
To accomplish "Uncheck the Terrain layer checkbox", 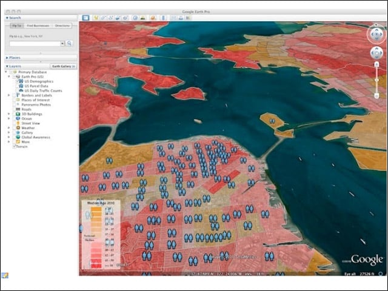I will click(14, 147).
